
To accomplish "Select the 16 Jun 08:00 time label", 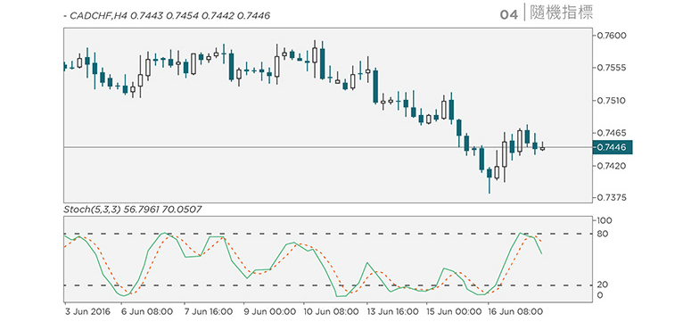I will 514,311.
